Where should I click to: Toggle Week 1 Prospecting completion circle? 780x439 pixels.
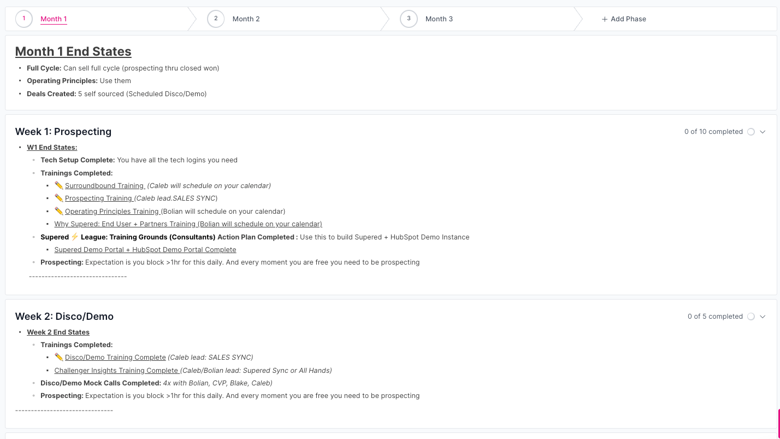pos(751,132)
